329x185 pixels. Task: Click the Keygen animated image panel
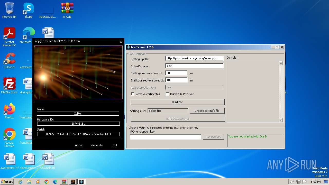[78, 72]
